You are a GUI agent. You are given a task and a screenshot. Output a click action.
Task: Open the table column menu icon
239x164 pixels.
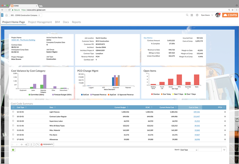(13, 107)
